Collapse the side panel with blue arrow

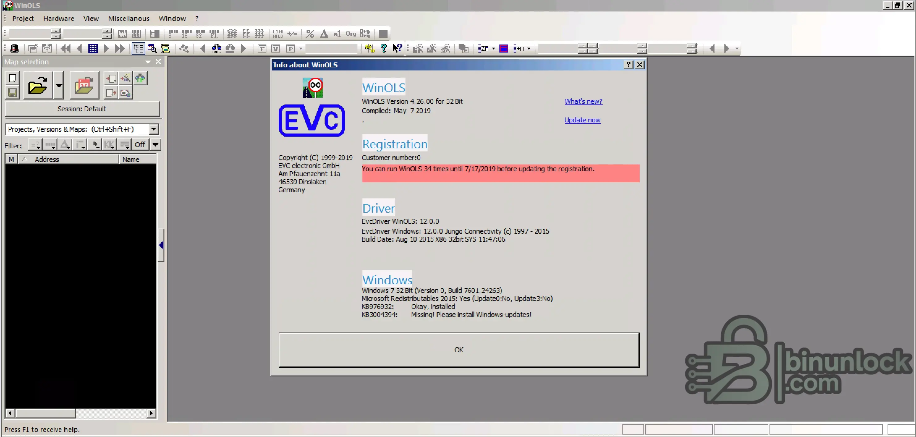coord(161,245)
